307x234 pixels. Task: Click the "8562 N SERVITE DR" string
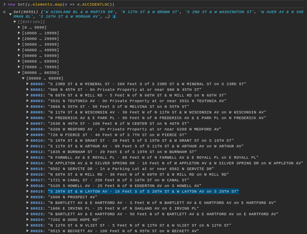(x=131, y=169)
